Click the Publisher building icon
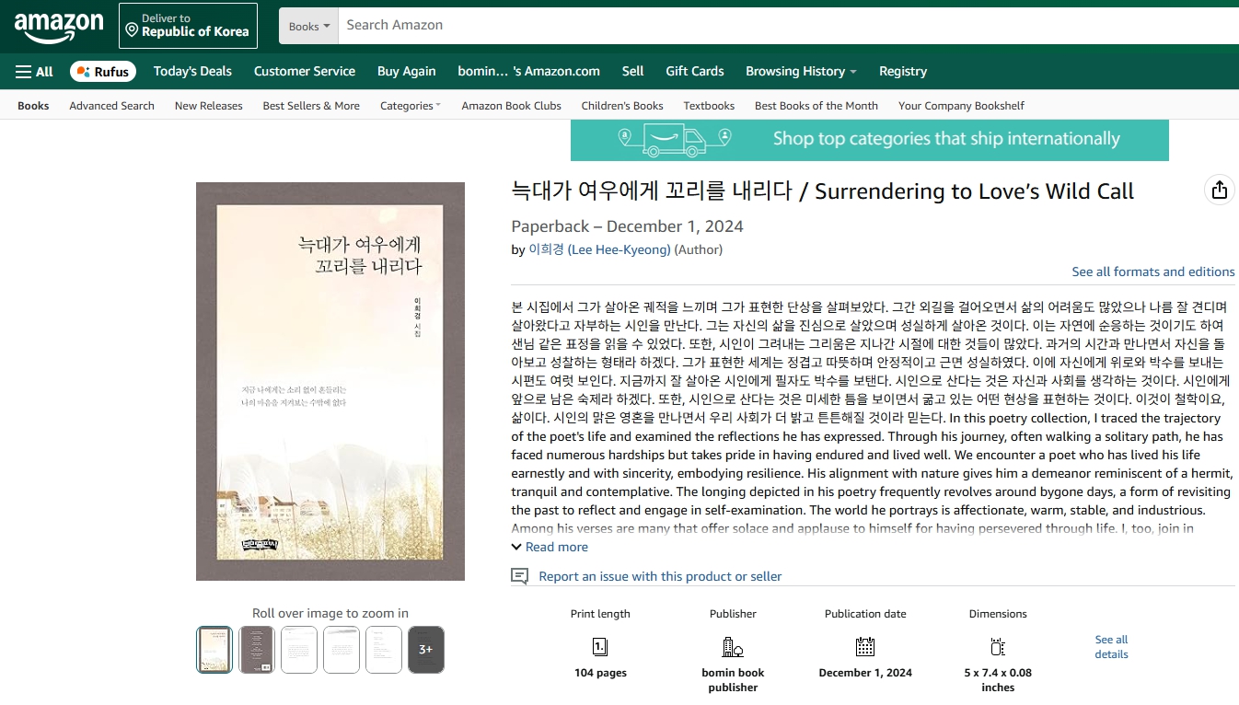Screen dimensions: 1239x705 click(733, 646)
